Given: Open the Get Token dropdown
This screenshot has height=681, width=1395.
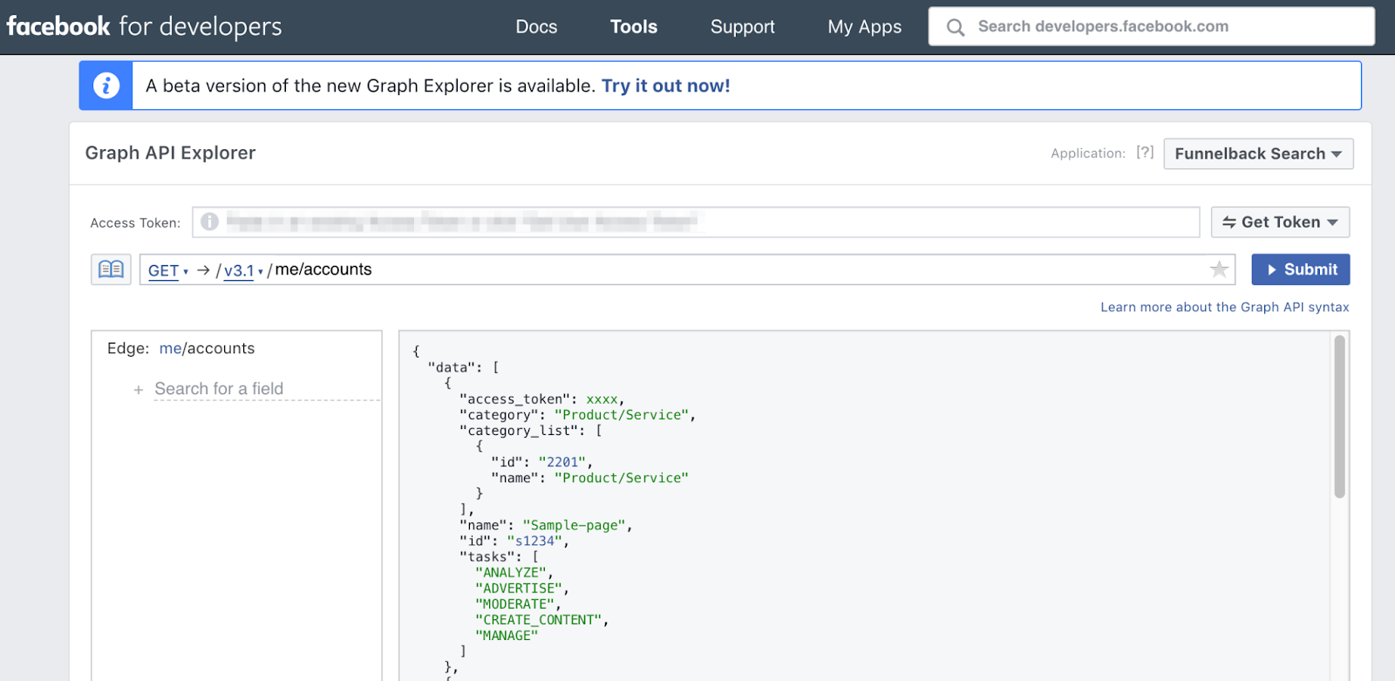Looking at the screenshot, I should click(1280, 222).
